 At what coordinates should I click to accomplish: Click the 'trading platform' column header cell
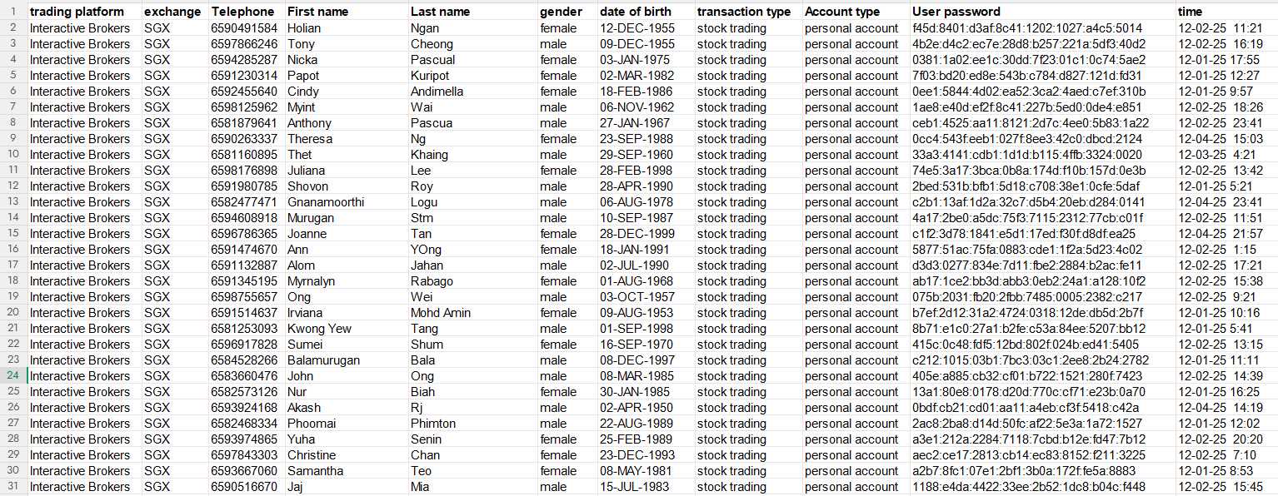pos(84,12)
